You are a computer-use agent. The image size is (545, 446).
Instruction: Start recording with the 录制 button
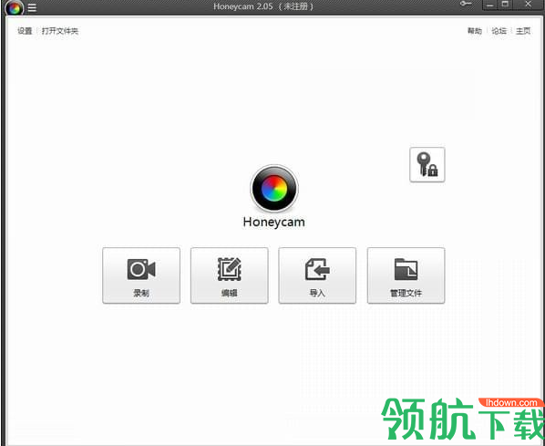click(141, 275)
